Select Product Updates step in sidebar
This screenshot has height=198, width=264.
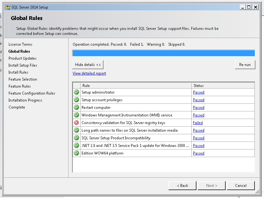[x=23, y=58]
